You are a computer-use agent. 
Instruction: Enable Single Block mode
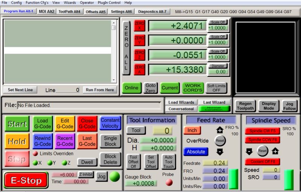click(110, 141)
